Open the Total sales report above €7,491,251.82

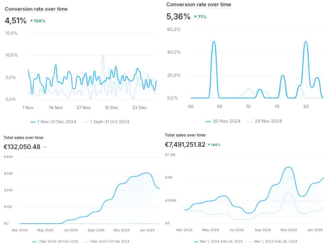pos(185,135)
